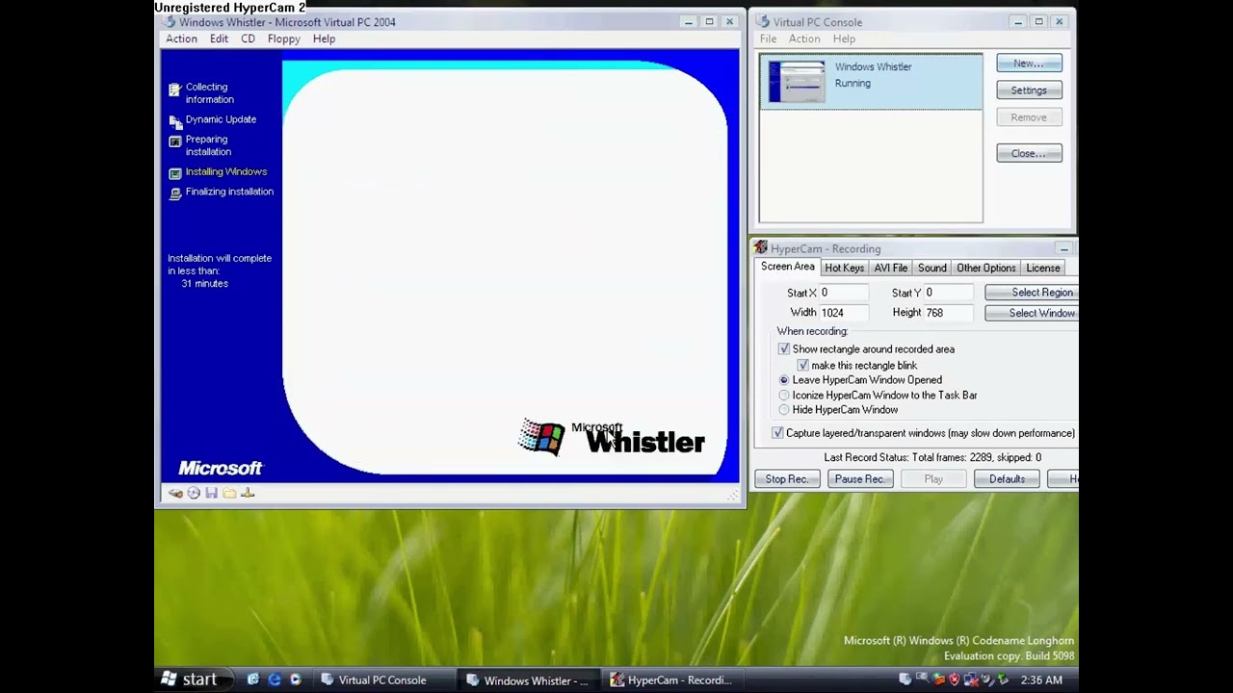This screenshot has width=1233, height=693.
Task: Open Settings in Virtual PC Console
Action: (1029, 90)
